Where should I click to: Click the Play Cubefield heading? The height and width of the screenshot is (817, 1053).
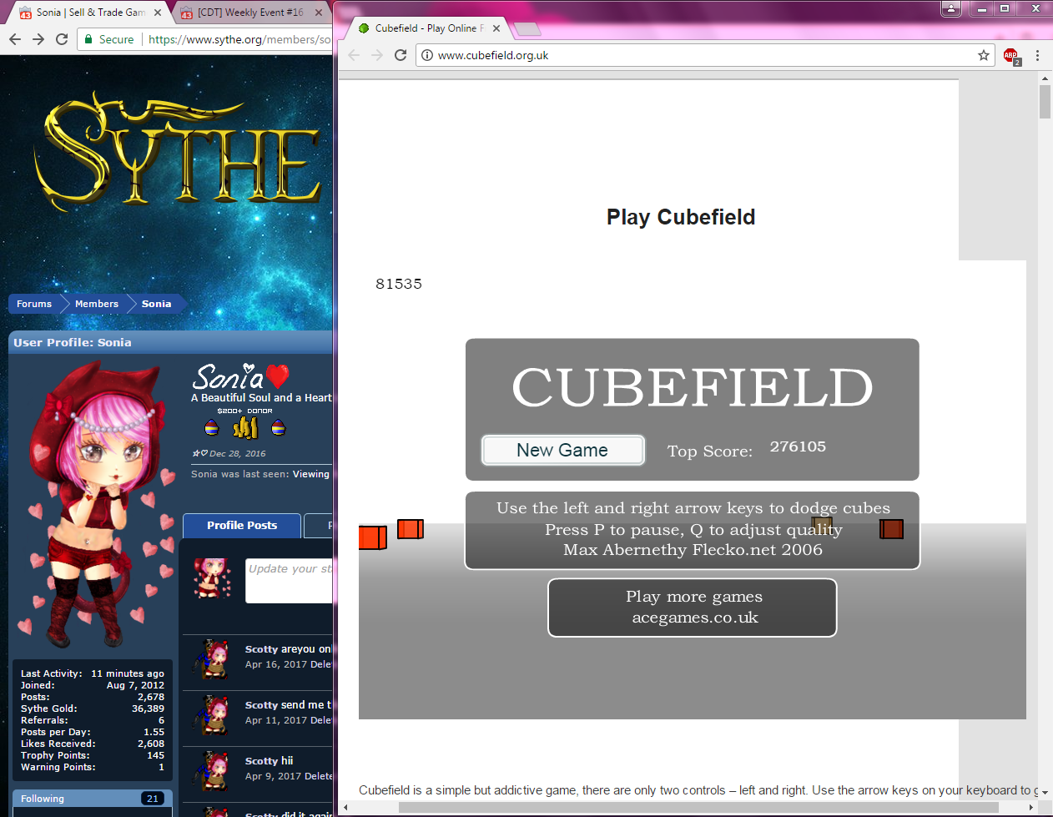tap(681, 217)
